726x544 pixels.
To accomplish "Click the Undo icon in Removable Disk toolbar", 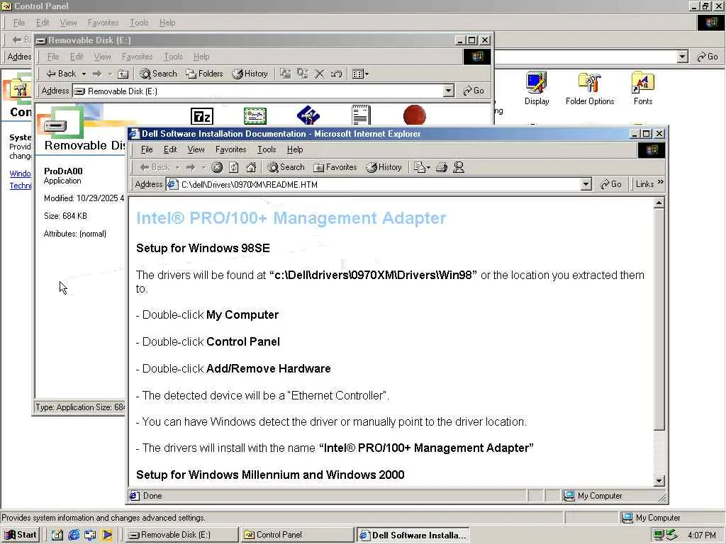I will 337,74.
